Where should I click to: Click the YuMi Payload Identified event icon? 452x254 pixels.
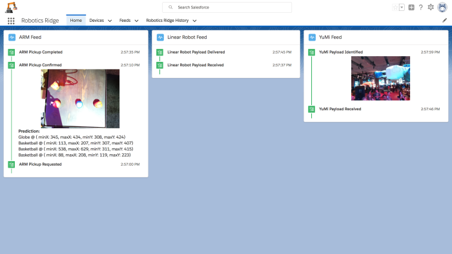[x=312, y=52]
